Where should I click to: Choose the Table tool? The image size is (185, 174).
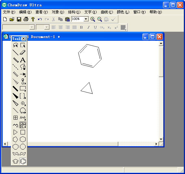16,118
